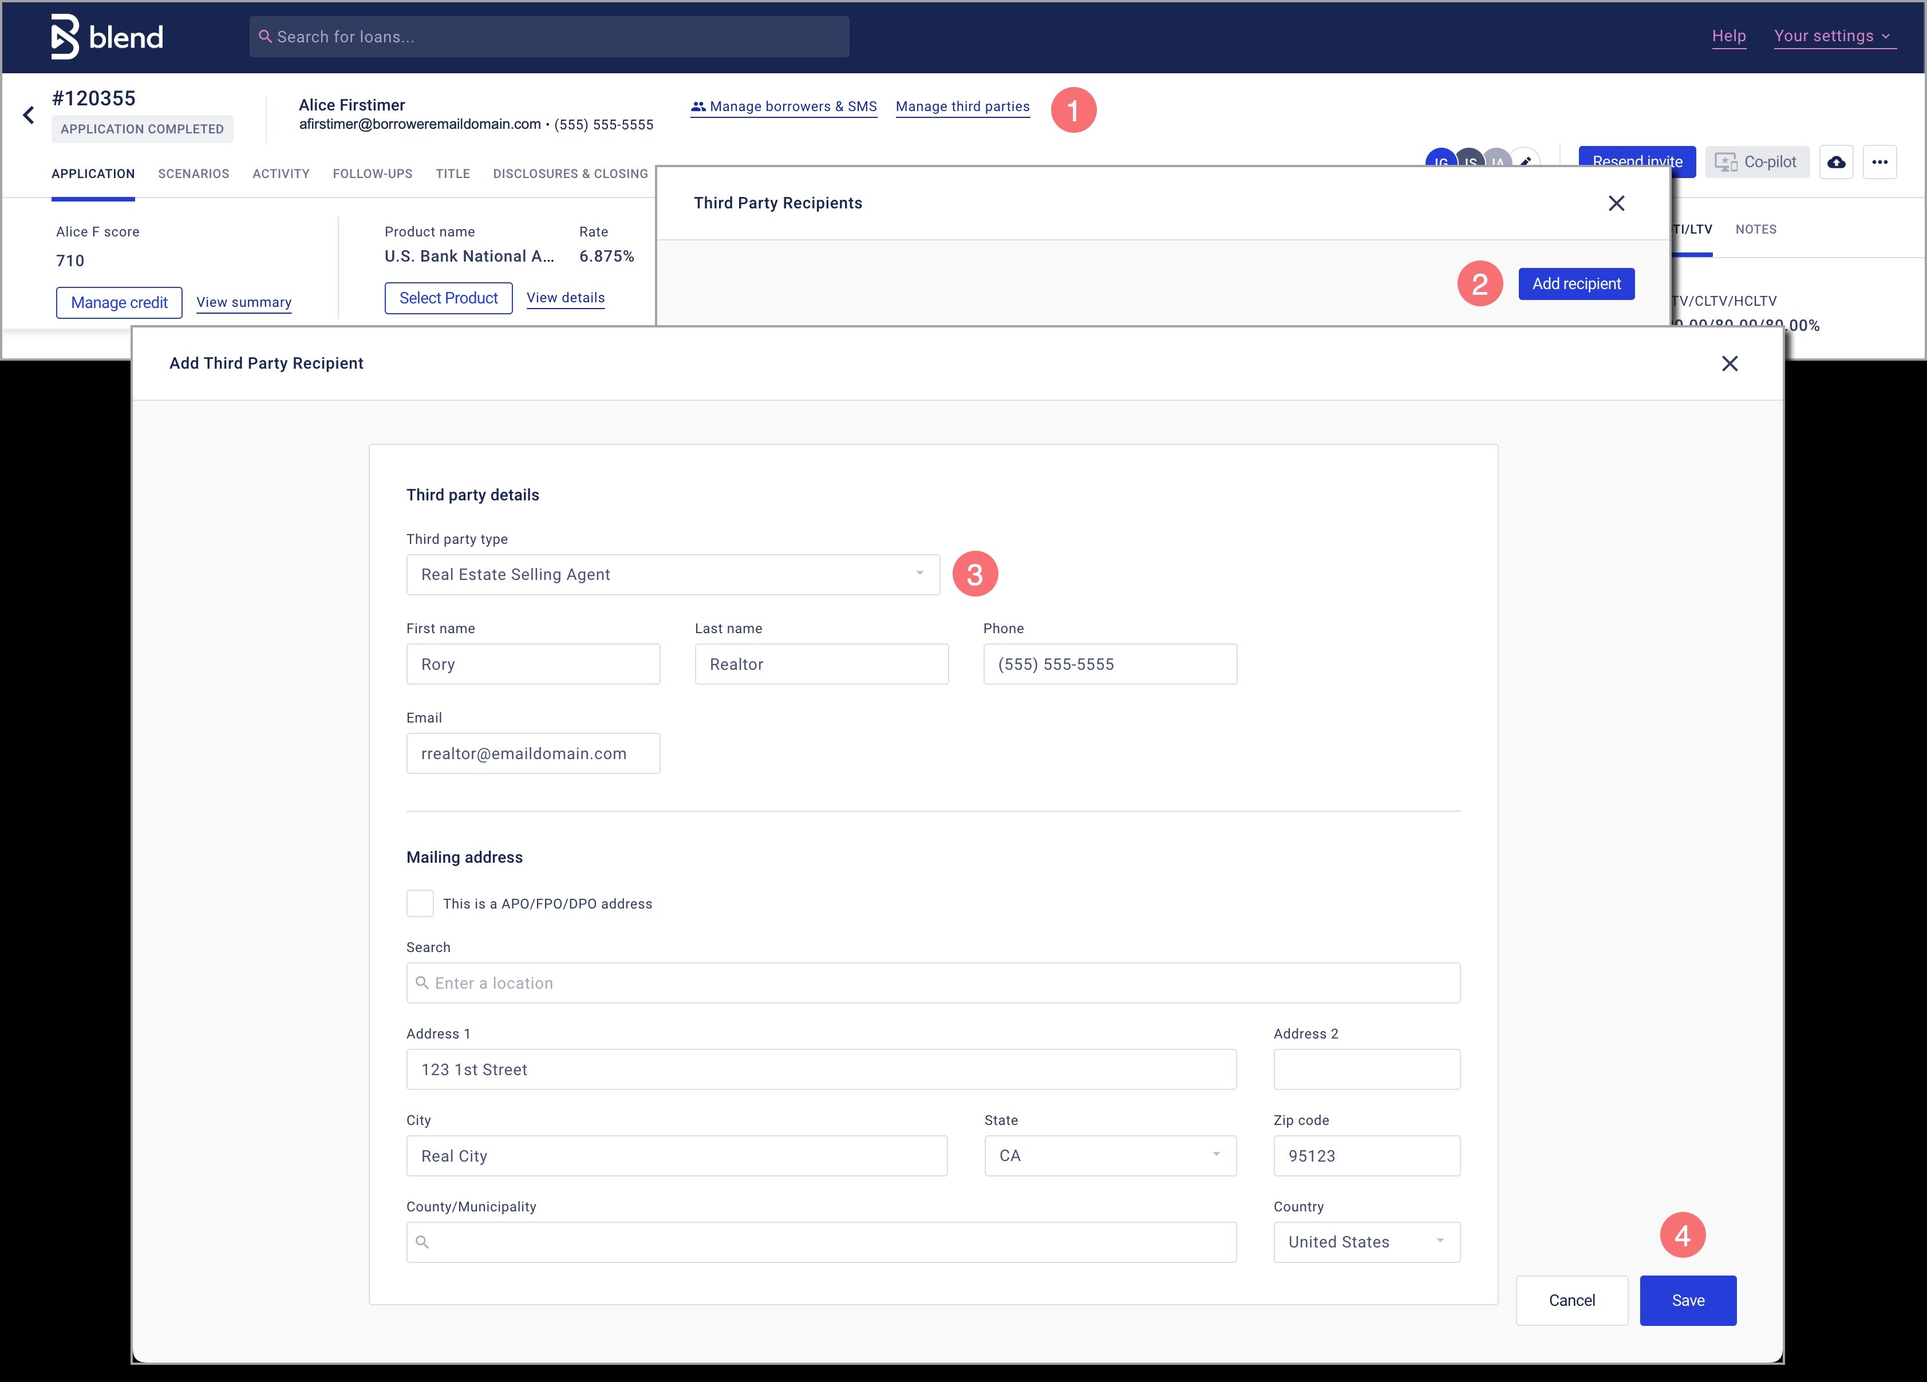Save the new third party recipient
The image size is (1927, 1382).
(x=1687, y=1300)
